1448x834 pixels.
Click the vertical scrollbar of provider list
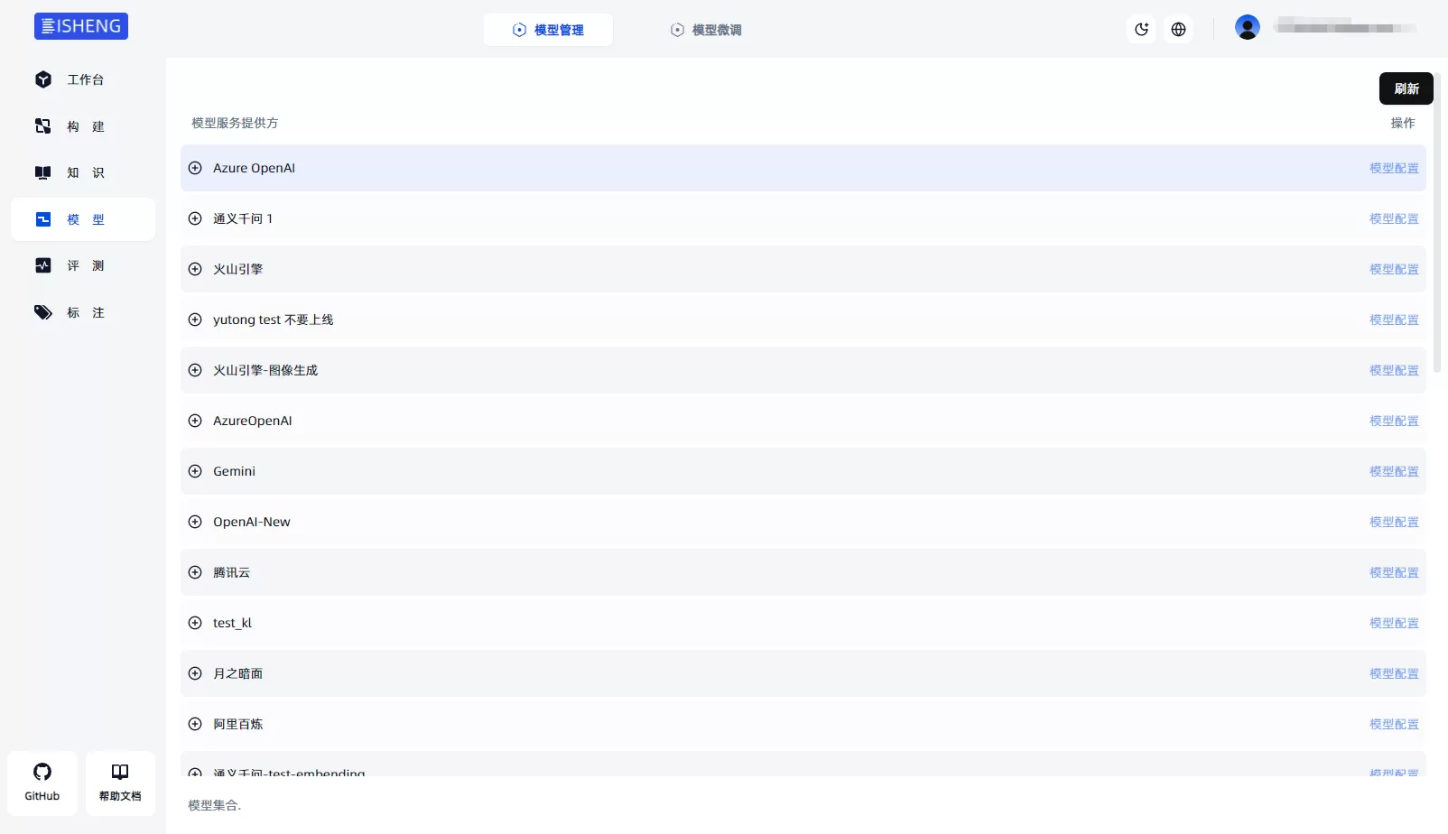point(1437,222)
